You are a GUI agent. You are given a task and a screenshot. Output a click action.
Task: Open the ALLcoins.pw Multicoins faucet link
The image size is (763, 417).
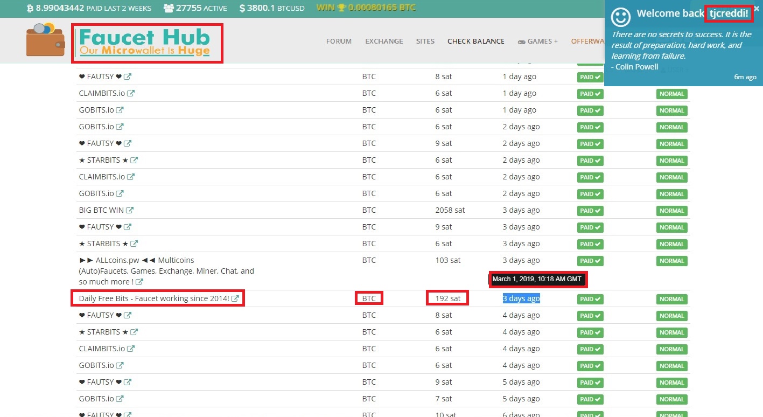point(166,271)
